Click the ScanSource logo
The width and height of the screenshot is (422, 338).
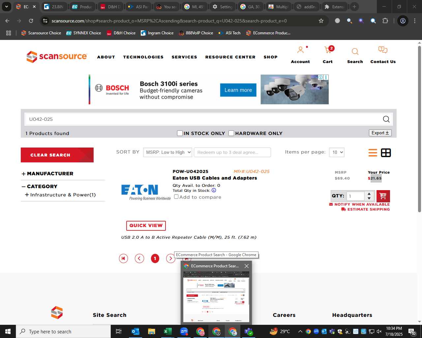point(57,57)
